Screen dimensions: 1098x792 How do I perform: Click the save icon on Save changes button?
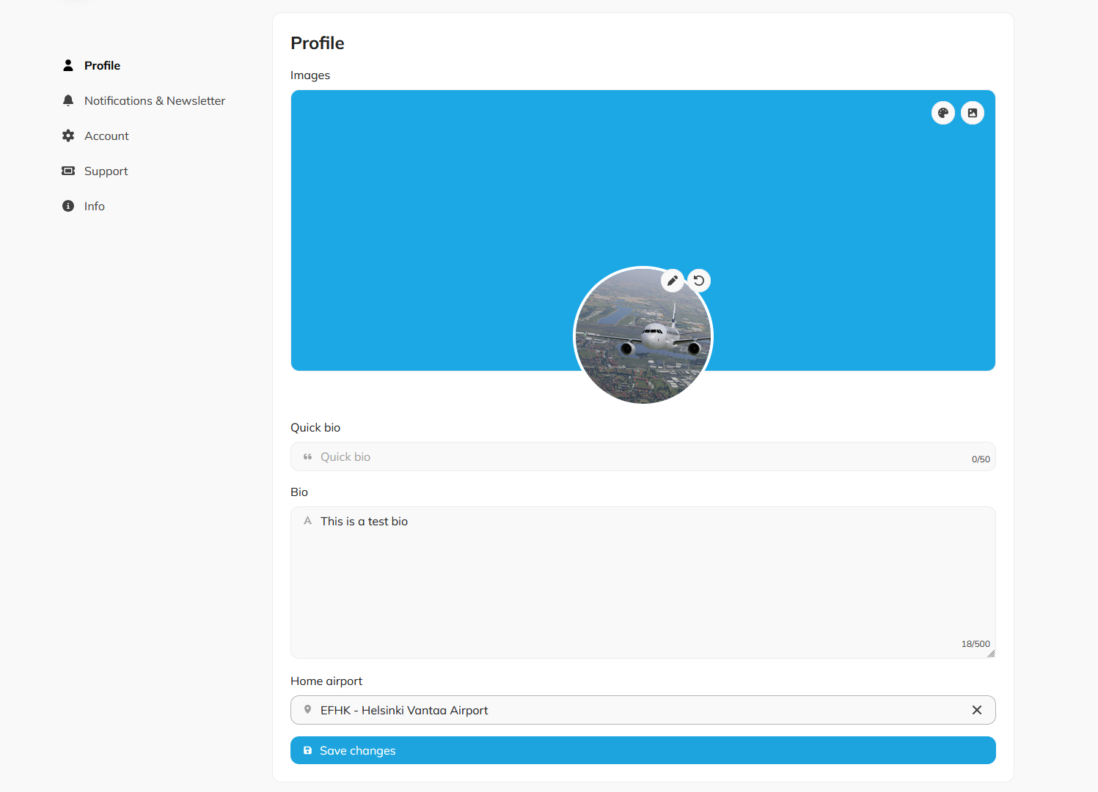click(x=307, y=750)
